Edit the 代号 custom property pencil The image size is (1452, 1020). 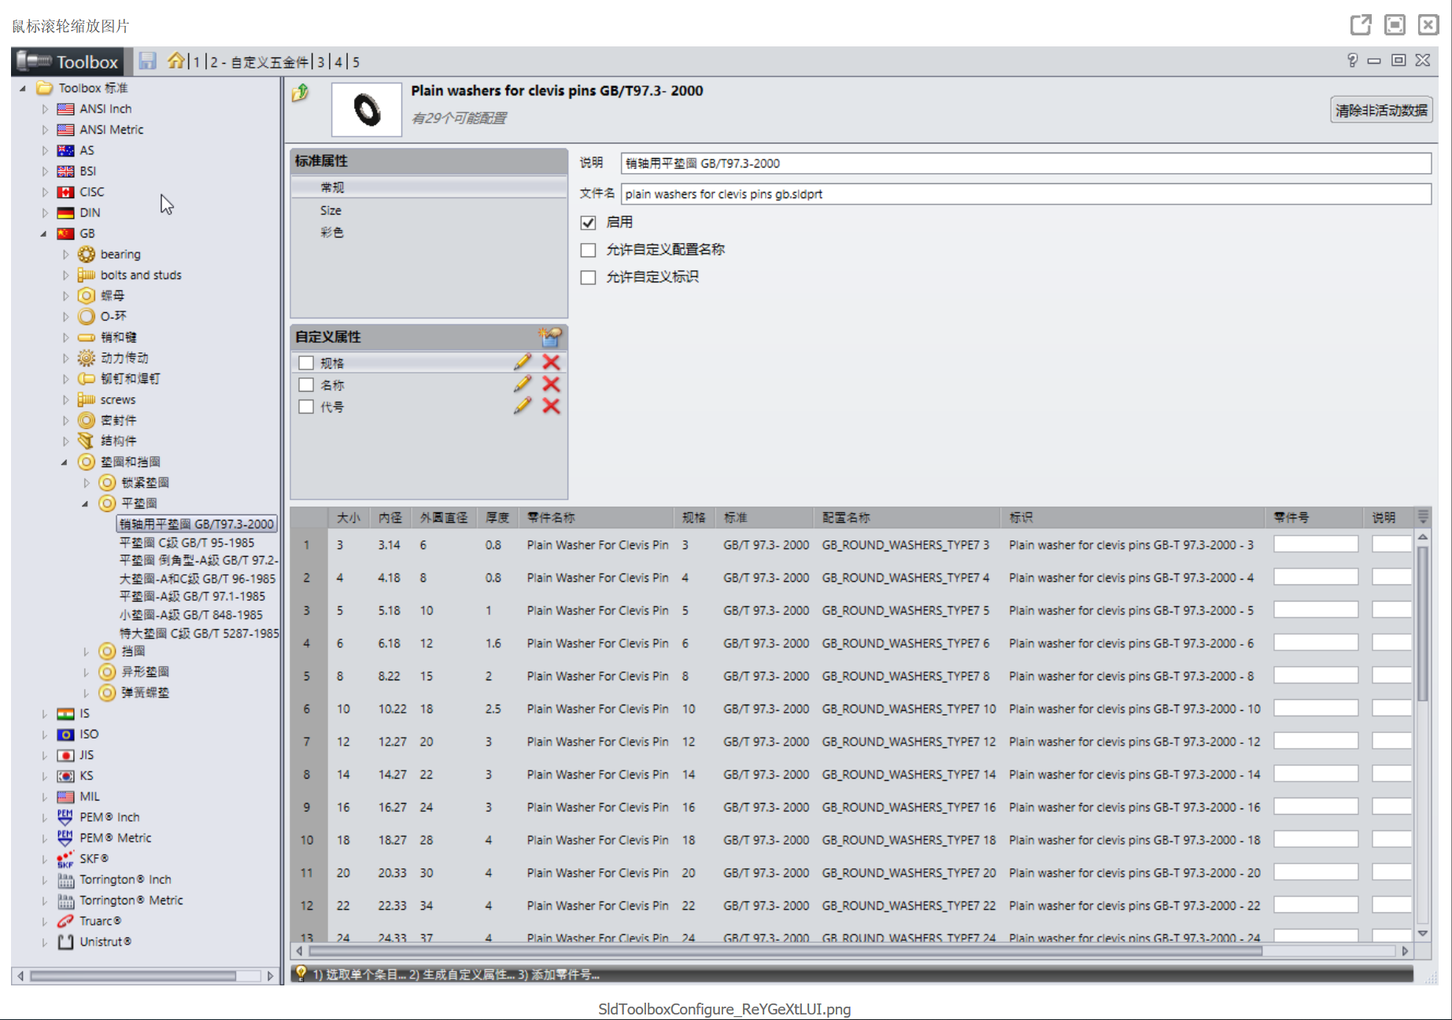coord(522,406)
